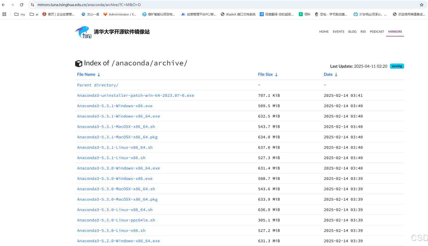This screenshot has height=246, width=428.
Task: Open the 豆包 bookmark
Action: [x=331, y=14]
